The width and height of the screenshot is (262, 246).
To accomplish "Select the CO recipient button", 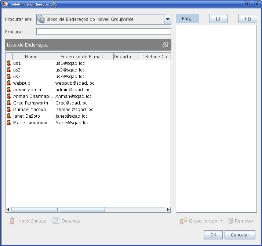I will pos(248,19).
